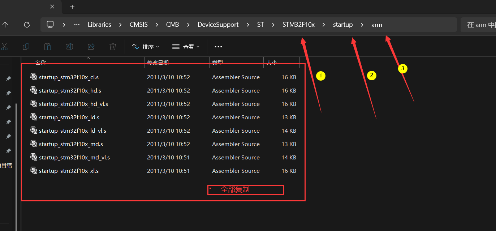
Task: Click file icon of startup_stm32f10x_md_vl.s
Action: 34,157
